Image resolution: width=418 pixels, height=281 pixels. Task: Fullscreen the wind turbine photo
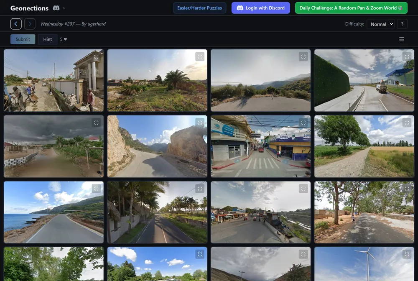[x=407, y=254]
